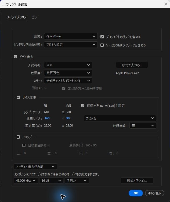The width and height of the screenshot is (170, 202).
Task: Click the crop 下 value 0
Action: pyautogui.click(x=86, y=153)
